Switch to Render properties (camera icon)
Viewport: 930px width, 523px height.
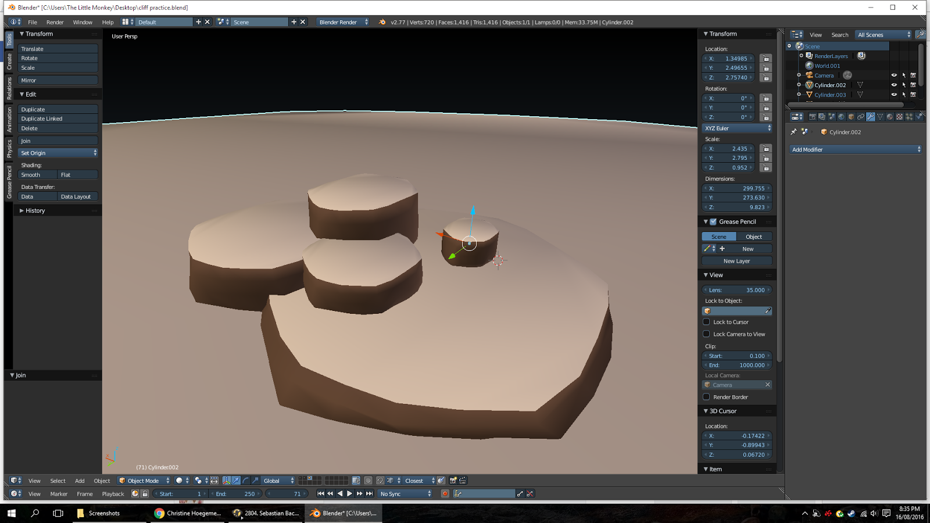pos(813,116)
